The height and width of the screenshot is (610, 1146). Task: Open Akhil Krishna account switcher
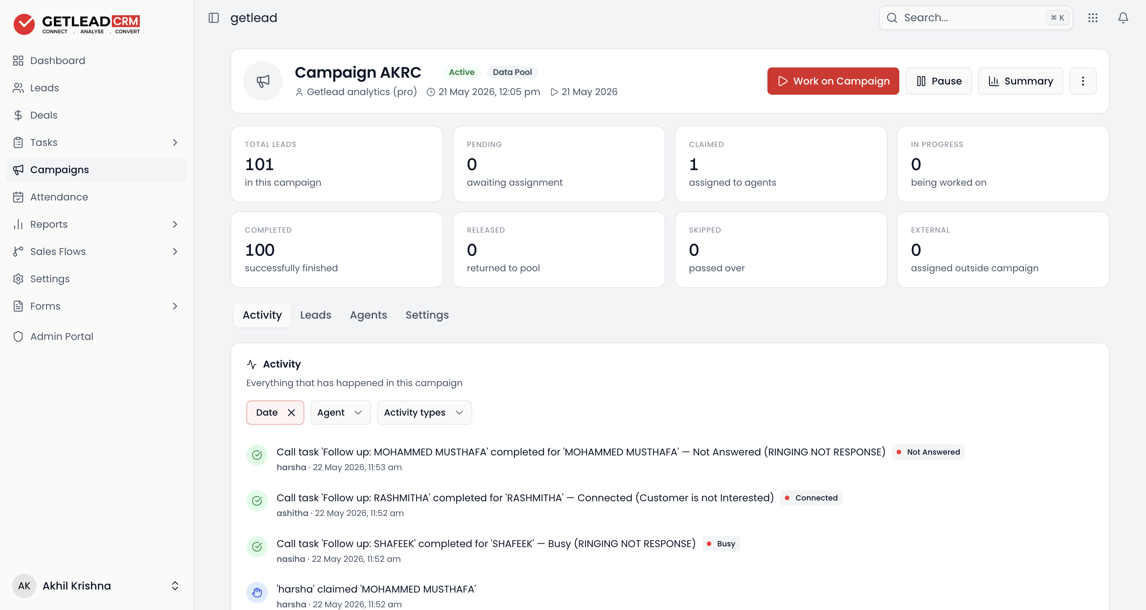pyautogui.click(x=96, y=585)
